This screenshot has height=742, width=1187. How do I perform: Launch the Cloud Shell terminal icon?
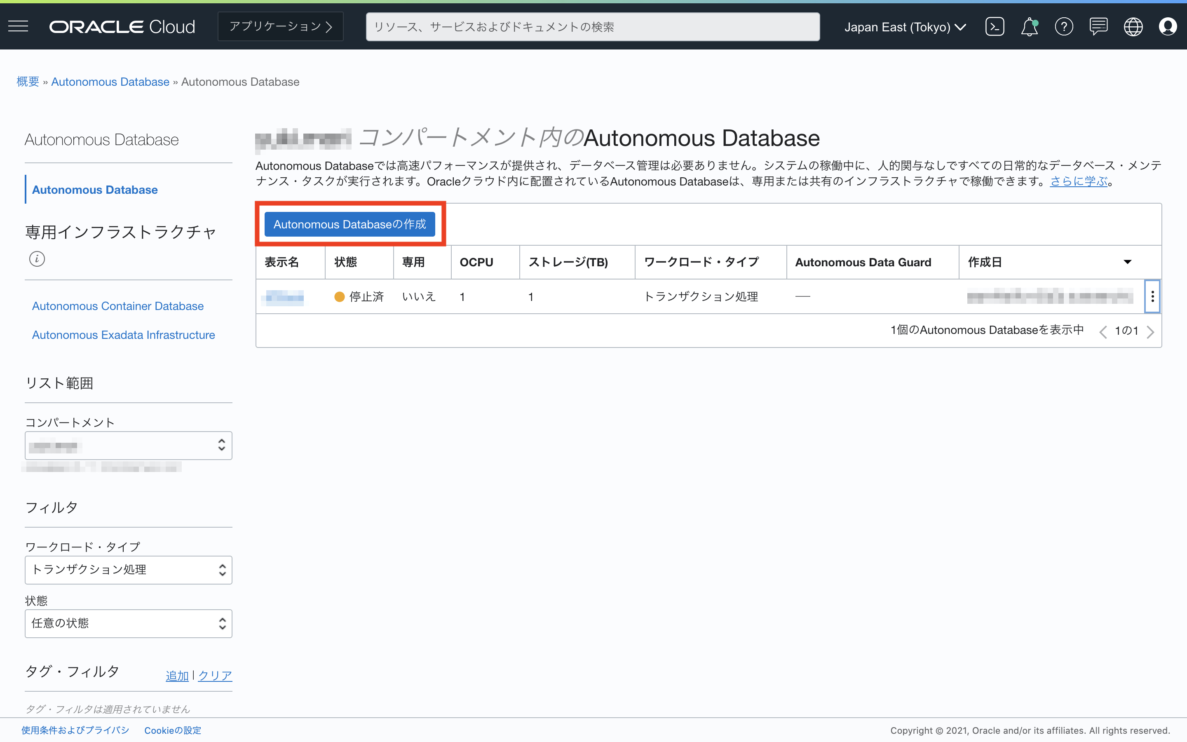(994, 26)
